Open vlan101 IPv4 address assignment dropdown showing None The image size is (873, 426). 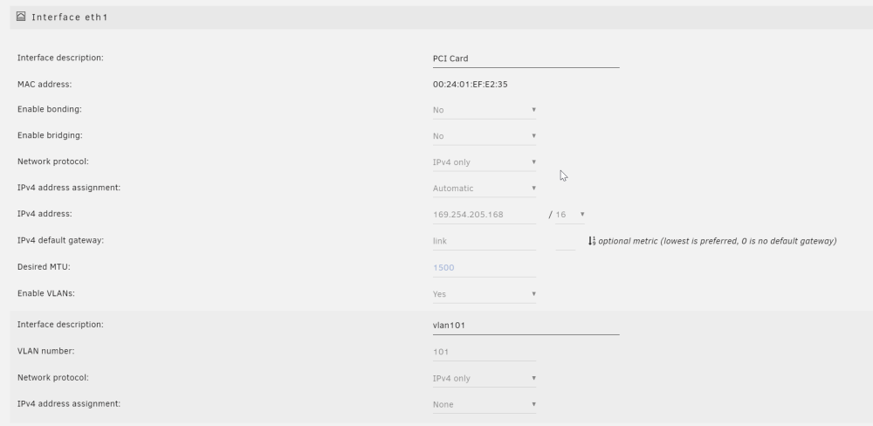(484, 405)
